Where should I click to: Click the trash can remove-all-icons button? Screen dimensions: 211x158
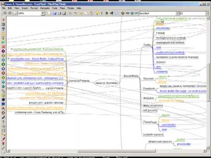pos(4,25)
